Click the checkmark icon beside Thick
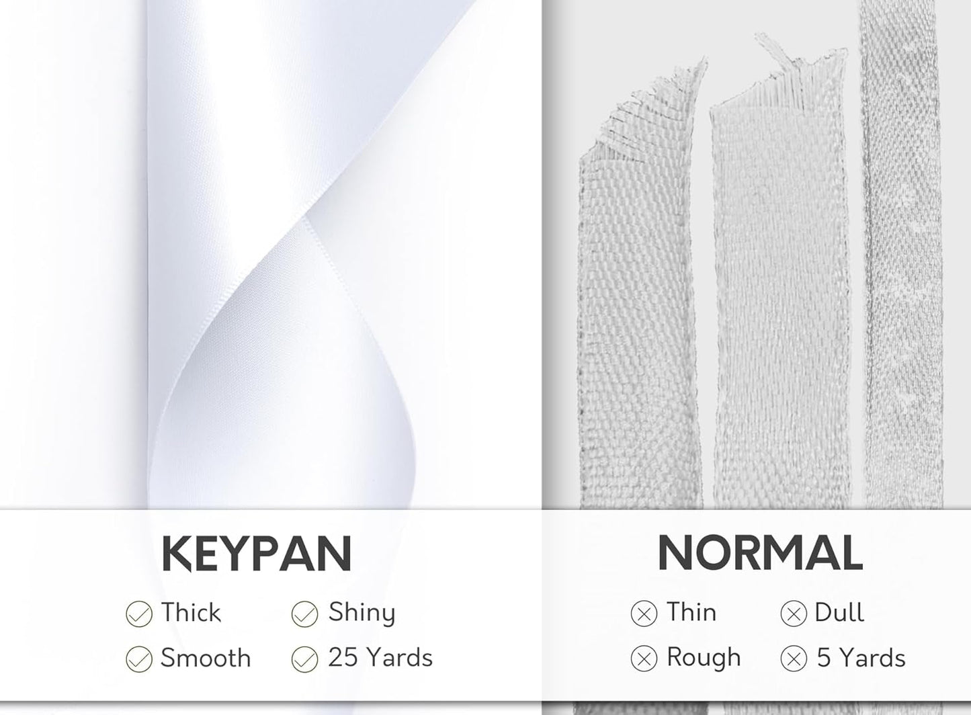 click(139, 614)
